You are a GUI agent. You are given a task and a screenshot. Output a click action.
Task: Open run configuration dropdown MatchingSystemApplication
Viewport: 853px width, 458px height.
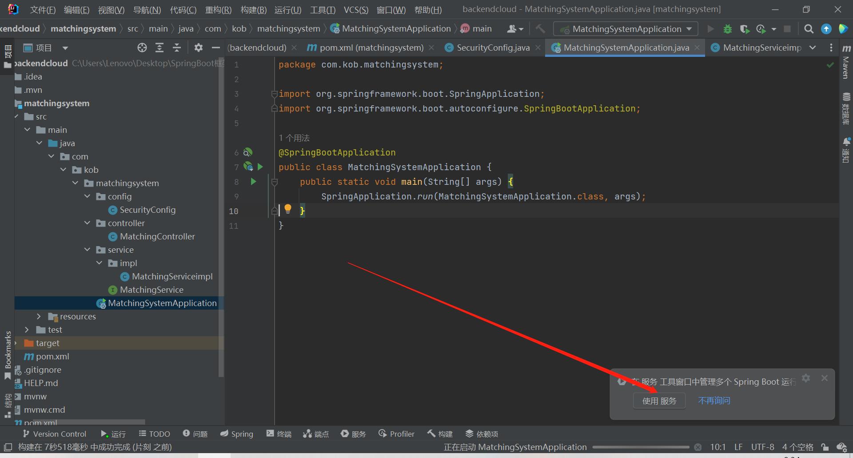point(626,29)
